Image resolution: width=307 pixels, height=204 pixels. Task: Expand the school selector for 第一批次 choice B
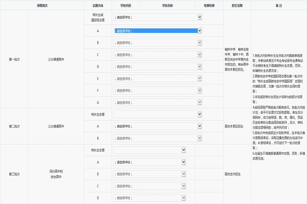[x=158, y=43]
